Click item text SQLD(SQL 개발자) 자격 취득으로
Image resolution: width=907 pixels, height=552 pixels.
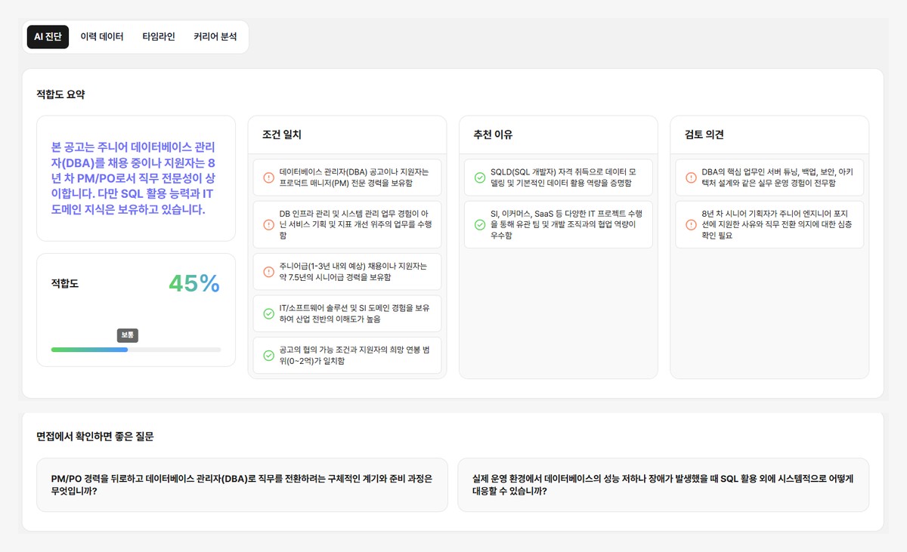coord(565,177)
